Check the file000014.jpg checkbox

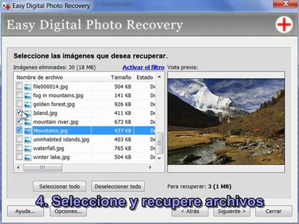point(19,86)
